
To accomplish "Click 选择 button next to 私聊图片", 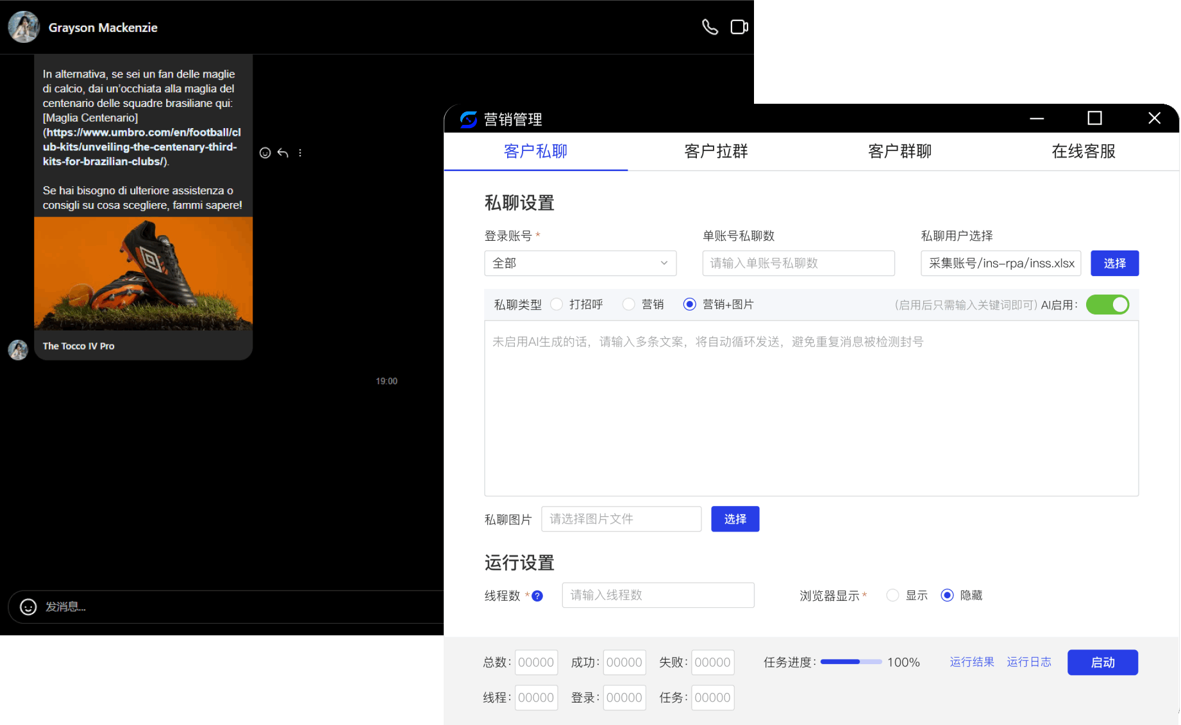I will (x=735, y=519).
